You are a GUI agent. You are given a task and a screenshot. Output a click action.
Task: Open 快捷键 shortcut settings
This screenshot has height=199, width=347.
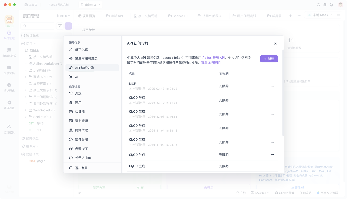[92, 112]
